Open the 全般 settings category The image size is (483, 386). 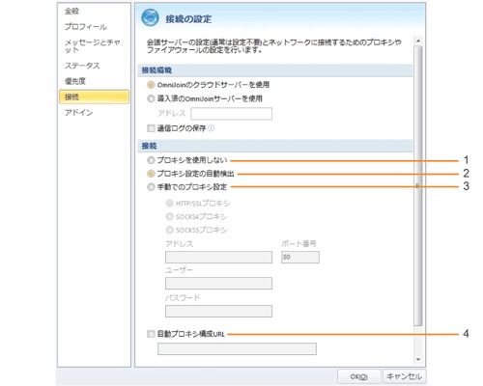coord(71,11)
